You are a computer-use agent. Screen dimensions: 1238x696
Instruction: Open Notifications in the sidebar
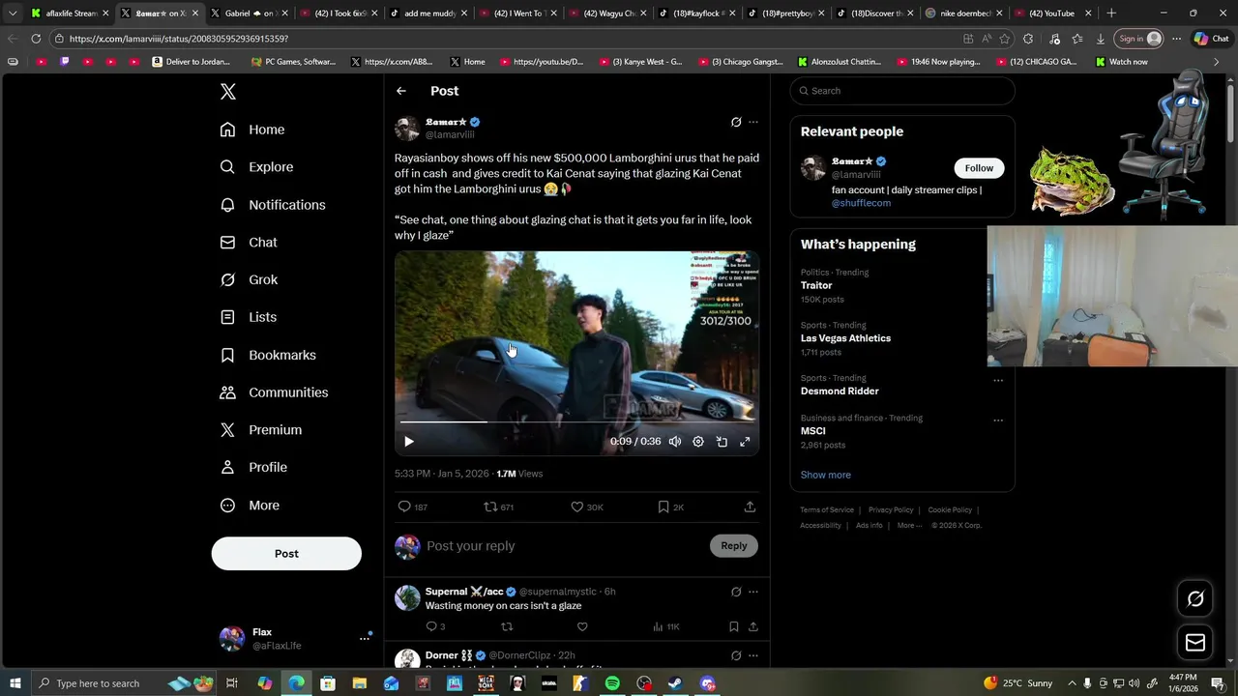(x=273, y=205)
